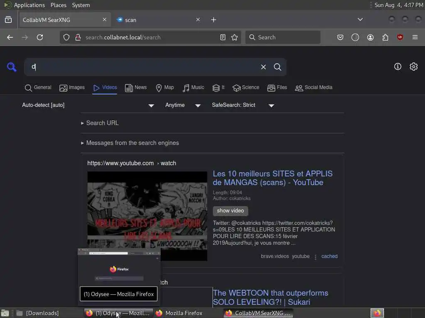Open Firefox View icon
This screenshot has height=318, width=425.
(x=8, y=20)
